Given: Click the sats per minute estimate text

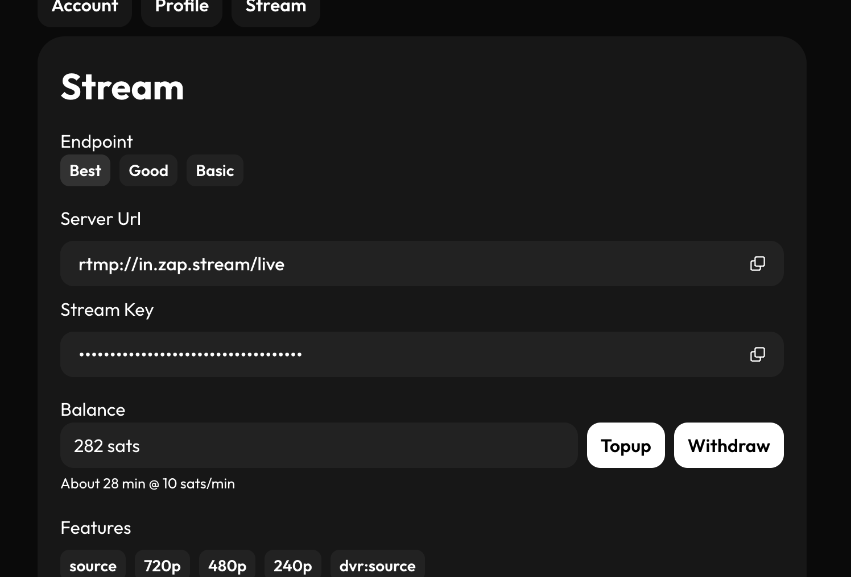Looking at the screenshot, I should [x=148, y=483].
